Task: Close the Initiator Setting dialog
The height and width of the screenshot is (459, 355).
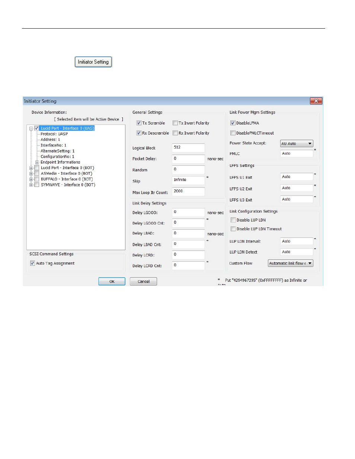Action: tap(316, 101)
